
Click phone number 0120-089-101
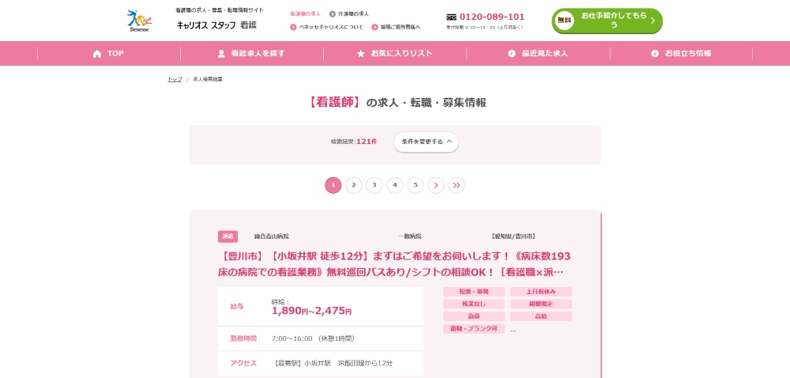tap(491, 17)
